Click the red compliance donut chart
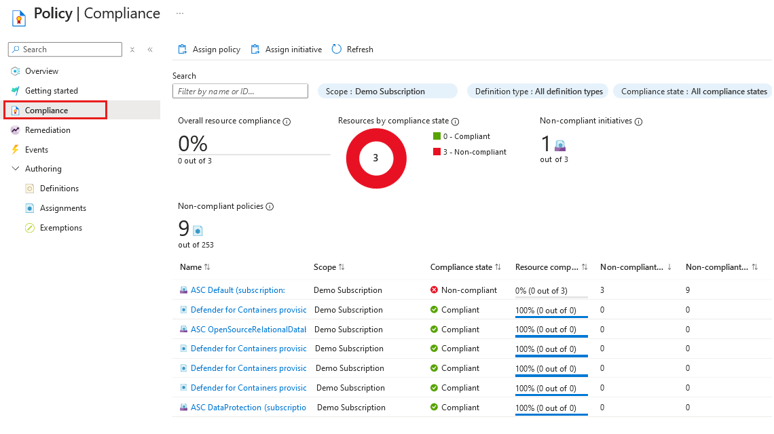Viewport: 774px width, 434px height. (x=376, y=158)
